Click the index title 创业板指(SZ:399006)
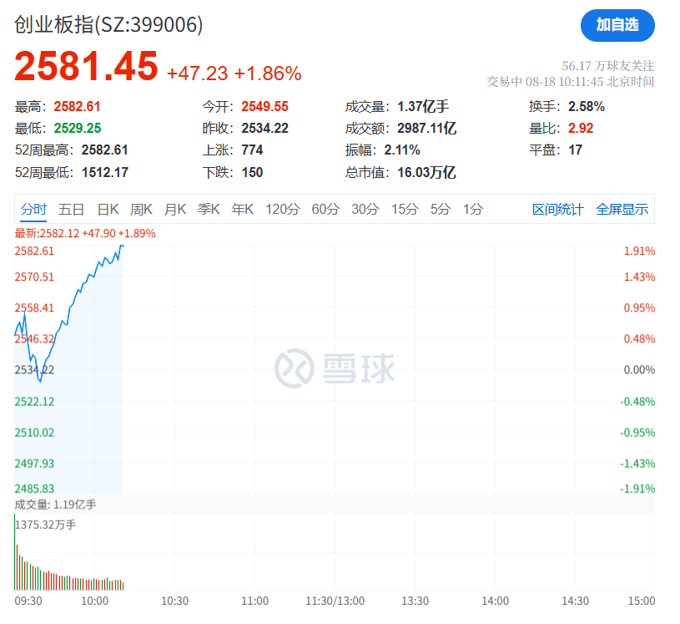 coord(108,24)
